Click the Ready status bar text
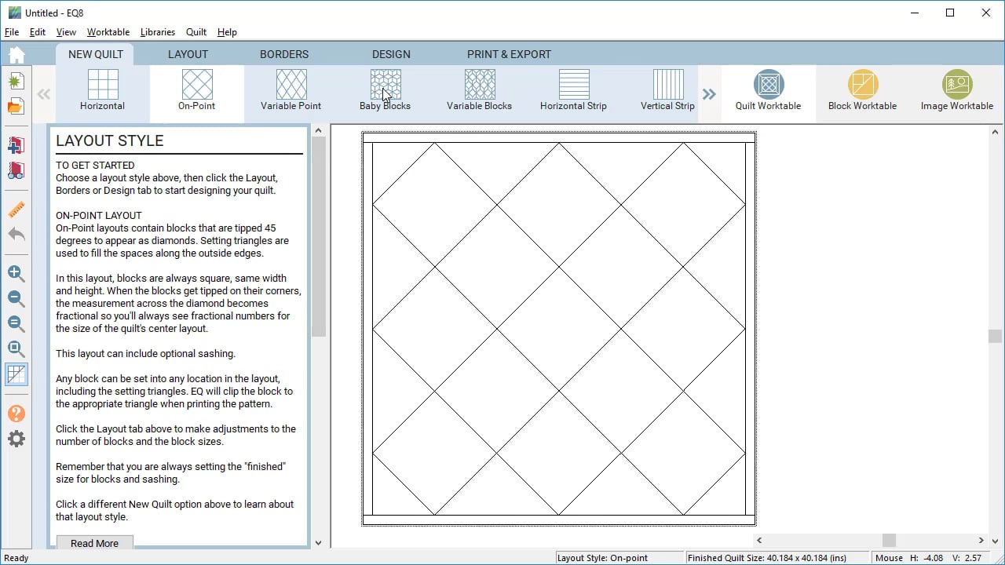Image resolution: width=1005 pixels, height=565 pixels. (16, 558)
